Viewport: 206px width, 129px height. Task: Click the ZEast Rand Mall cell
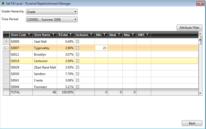tap(45, 67)
